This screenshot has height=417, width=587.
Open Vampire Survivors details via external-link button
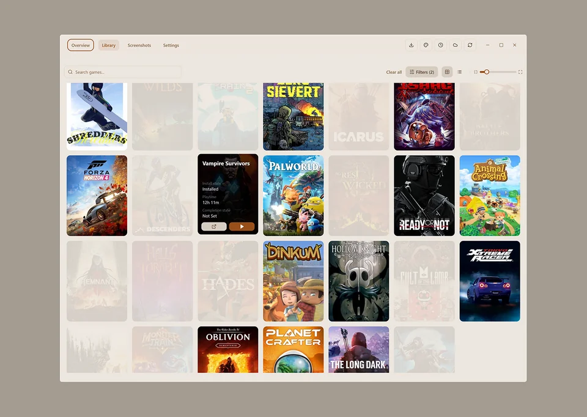[214, 226]
